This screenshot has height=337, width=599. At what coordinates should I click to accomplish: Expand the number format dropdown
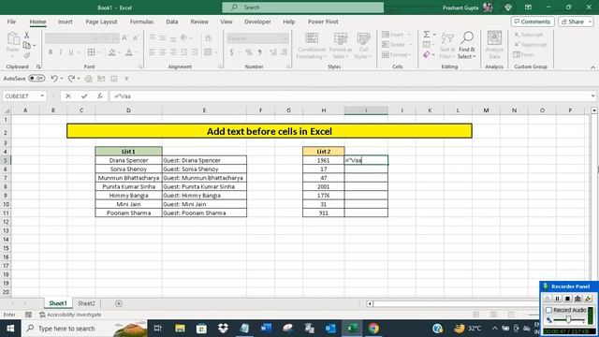[x=285, y=38]
